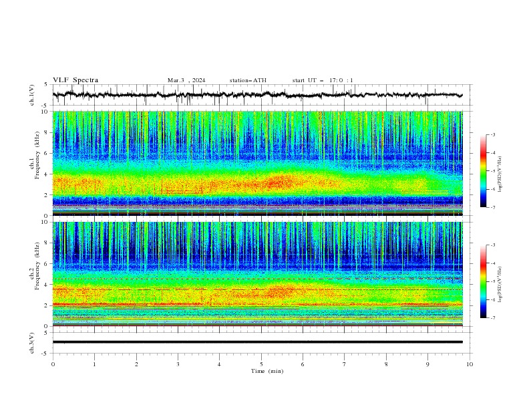The width and height of the screenshot is (529, 409).
Task: Click the "10" kHz tick on ch.2 spectrogram
Action: (45, 222)
